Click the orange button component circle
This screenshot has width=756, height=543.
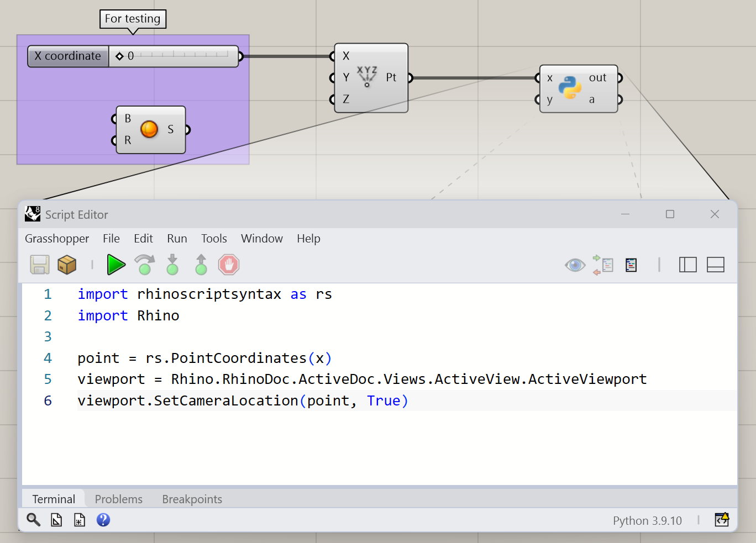tap(149, 129)
